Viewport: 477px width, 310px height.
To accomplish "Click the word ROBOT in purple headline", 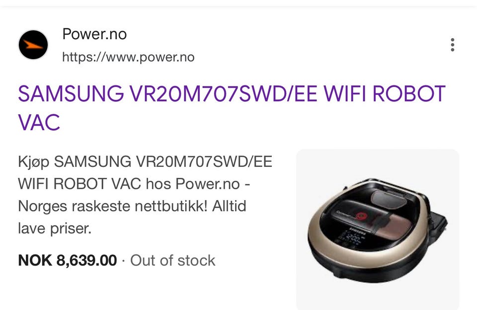I will 409,93.
